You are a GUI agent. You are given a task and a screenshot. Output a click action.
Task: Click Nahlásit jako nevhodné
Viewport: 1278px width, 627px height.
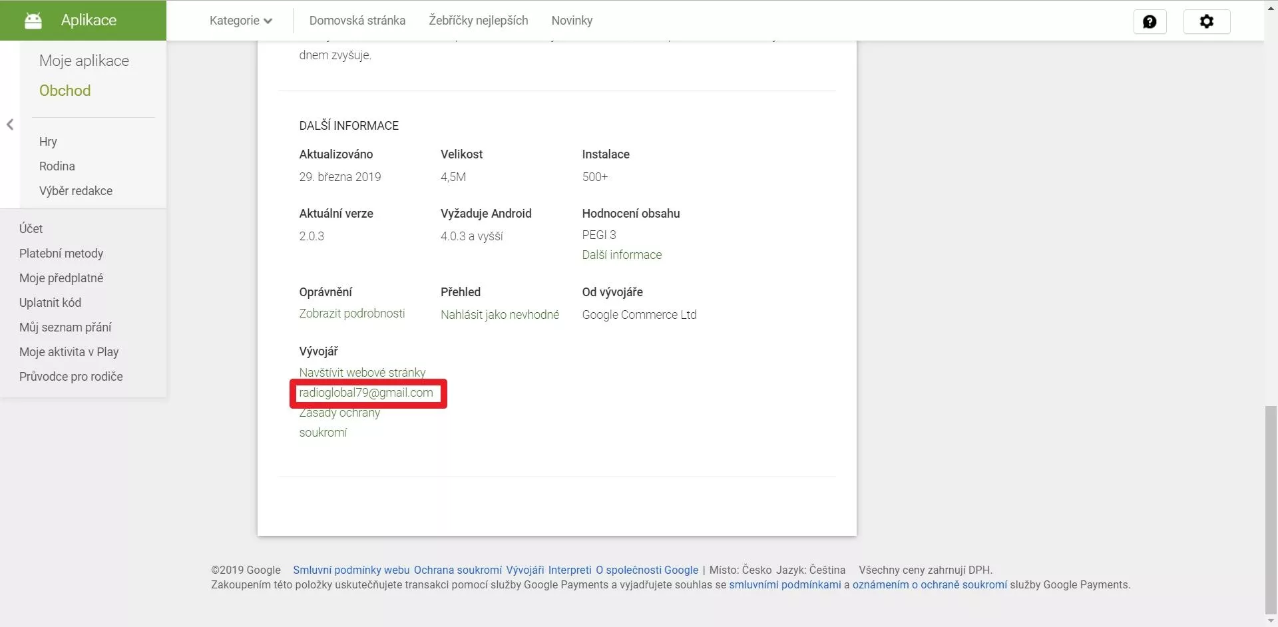point(500,315)
